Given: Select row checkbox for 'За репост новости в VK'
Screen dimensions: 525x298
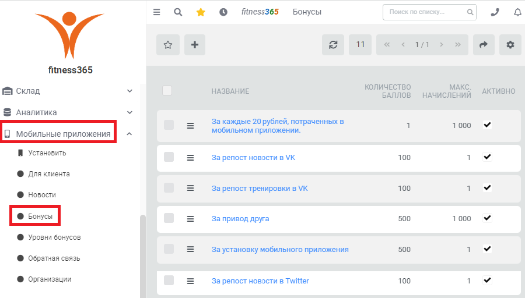Looking at the screenshot, I should click(x=169, y=157).
